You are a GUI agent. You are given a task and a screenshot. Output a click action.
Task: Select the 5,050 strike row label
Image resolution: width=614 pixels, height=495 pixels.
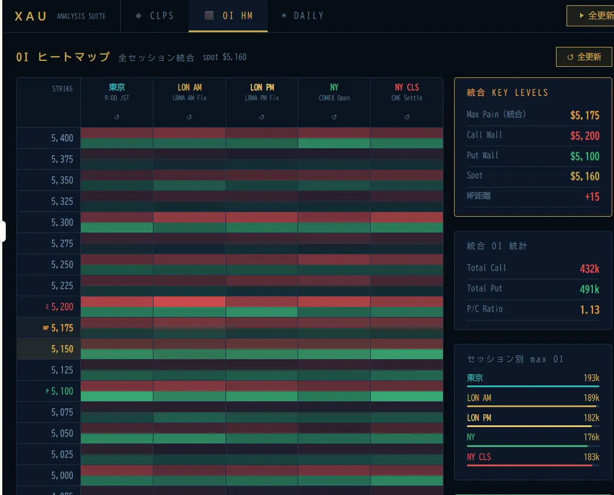pos(62,433)
